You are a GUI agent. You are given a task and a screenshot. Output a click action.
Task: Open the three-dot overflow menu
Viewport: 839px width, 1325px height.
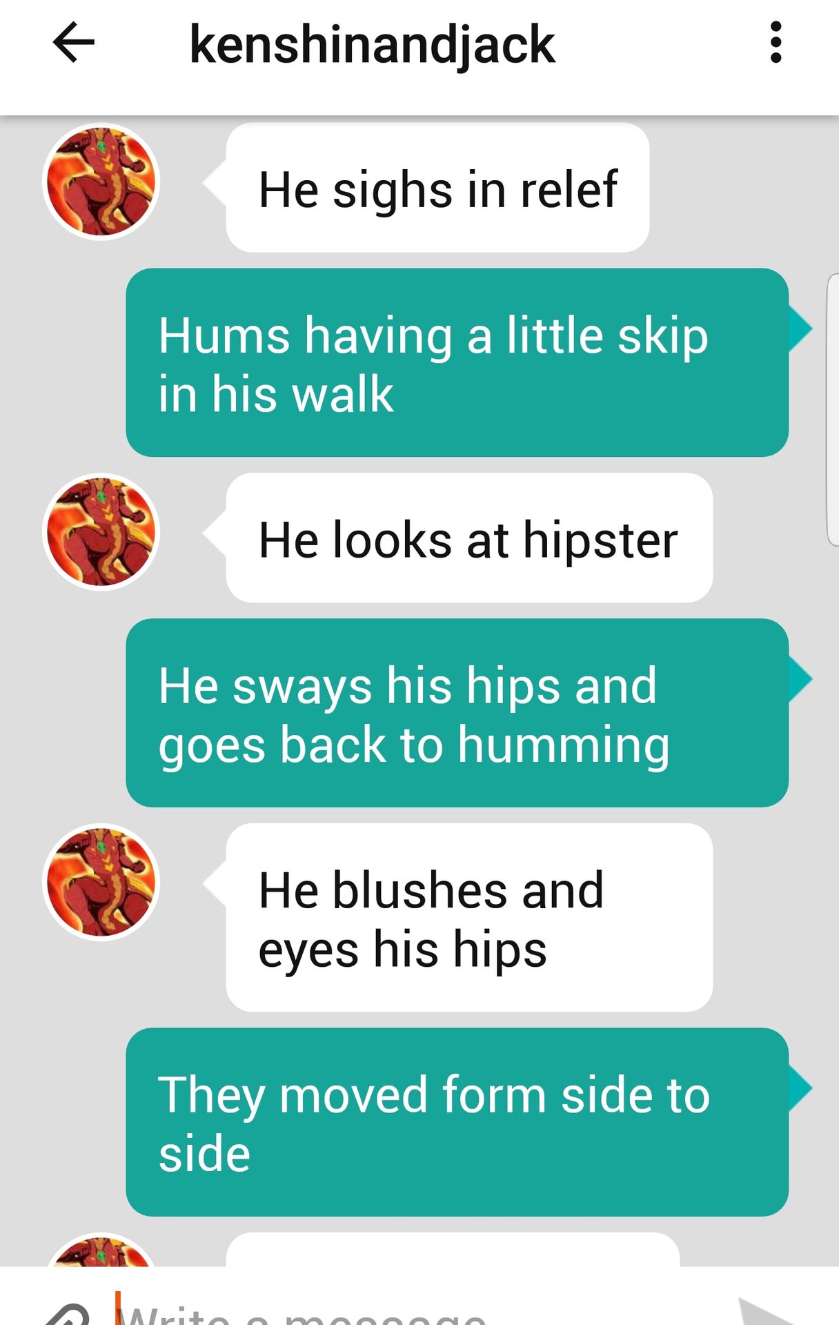[x=776, y=43]
